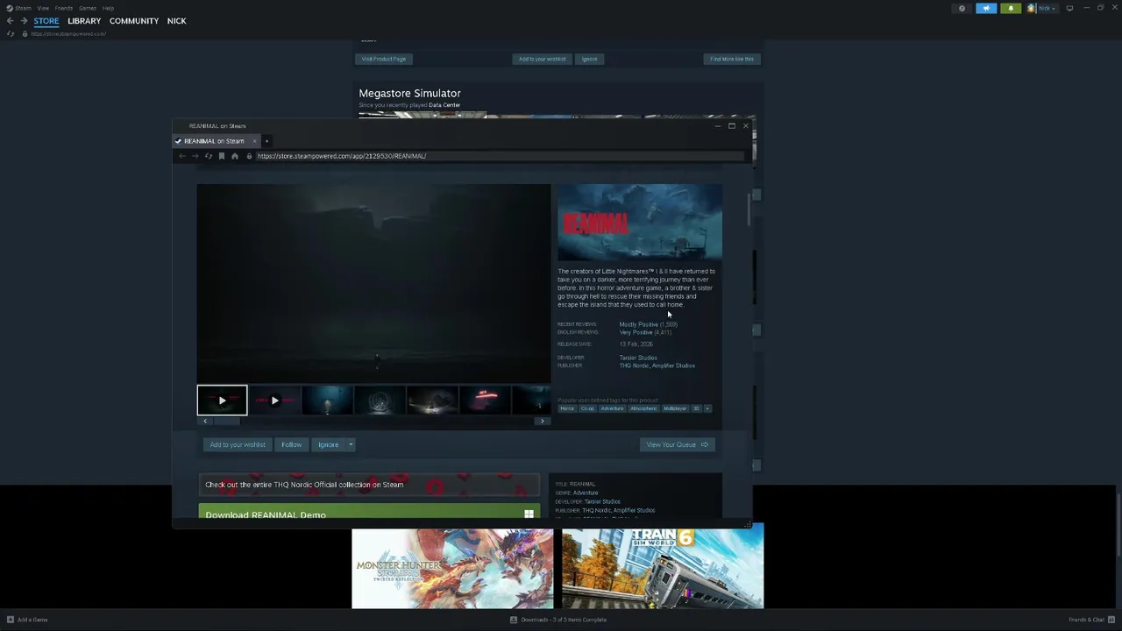Viewport: 1122px width, 631px height.
Task: Click View Your Queue button
Action: tap(678, 444)
